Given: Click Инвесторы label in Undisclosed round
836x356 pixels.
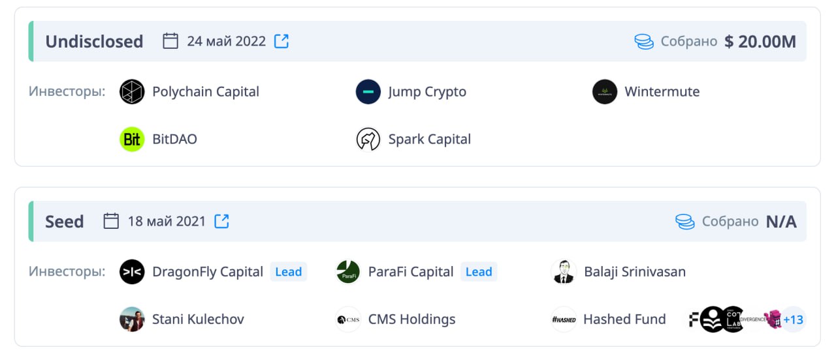Looking at the screenshot, I should pyautogui.click(x=67, y=91).
